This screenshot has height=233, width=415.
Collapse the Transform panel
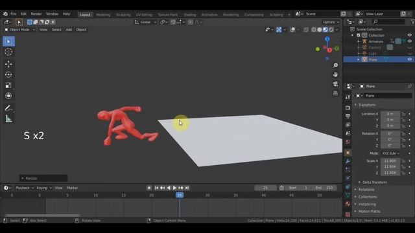(x=366, y=105)
